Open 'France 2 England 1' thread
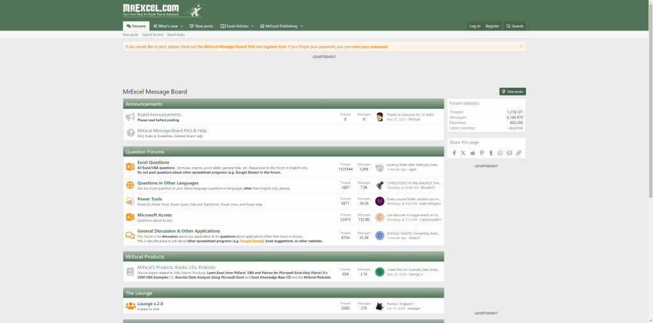The image size is (653, 323). 400,304
